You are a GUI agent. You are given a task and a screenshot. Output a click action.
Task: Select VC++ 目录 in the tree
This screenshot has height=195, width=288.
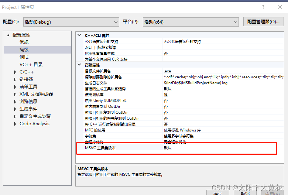click(31, 65)
